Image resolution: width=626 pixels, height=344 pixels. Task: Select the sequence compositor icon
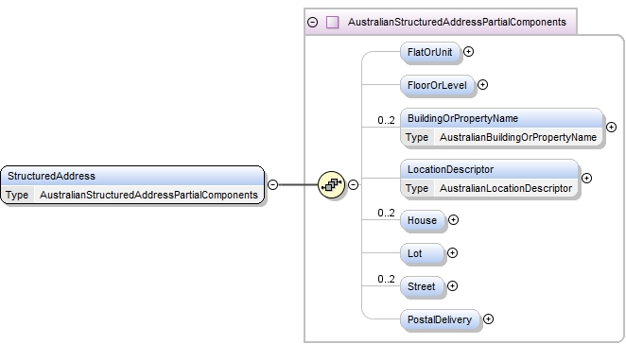click(331, 184)
